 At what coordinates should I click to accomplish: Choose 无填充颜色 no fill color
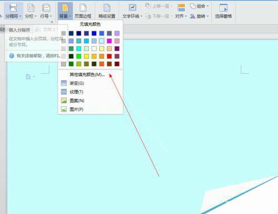[x=90, y=24]
